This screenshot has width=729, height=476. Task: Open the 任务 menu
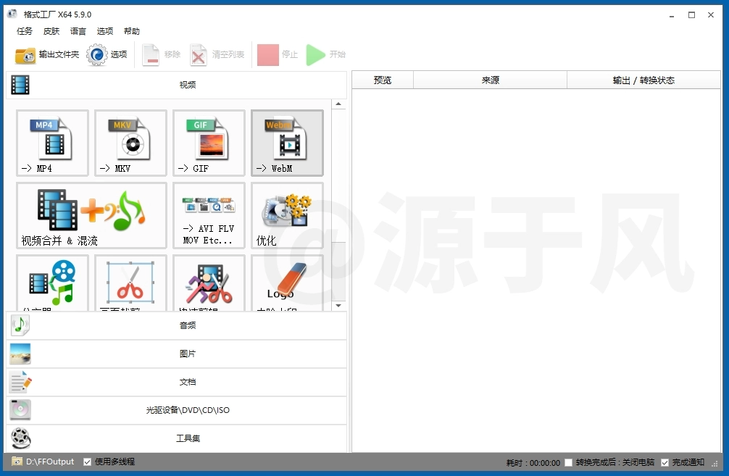tap(25, 31)
